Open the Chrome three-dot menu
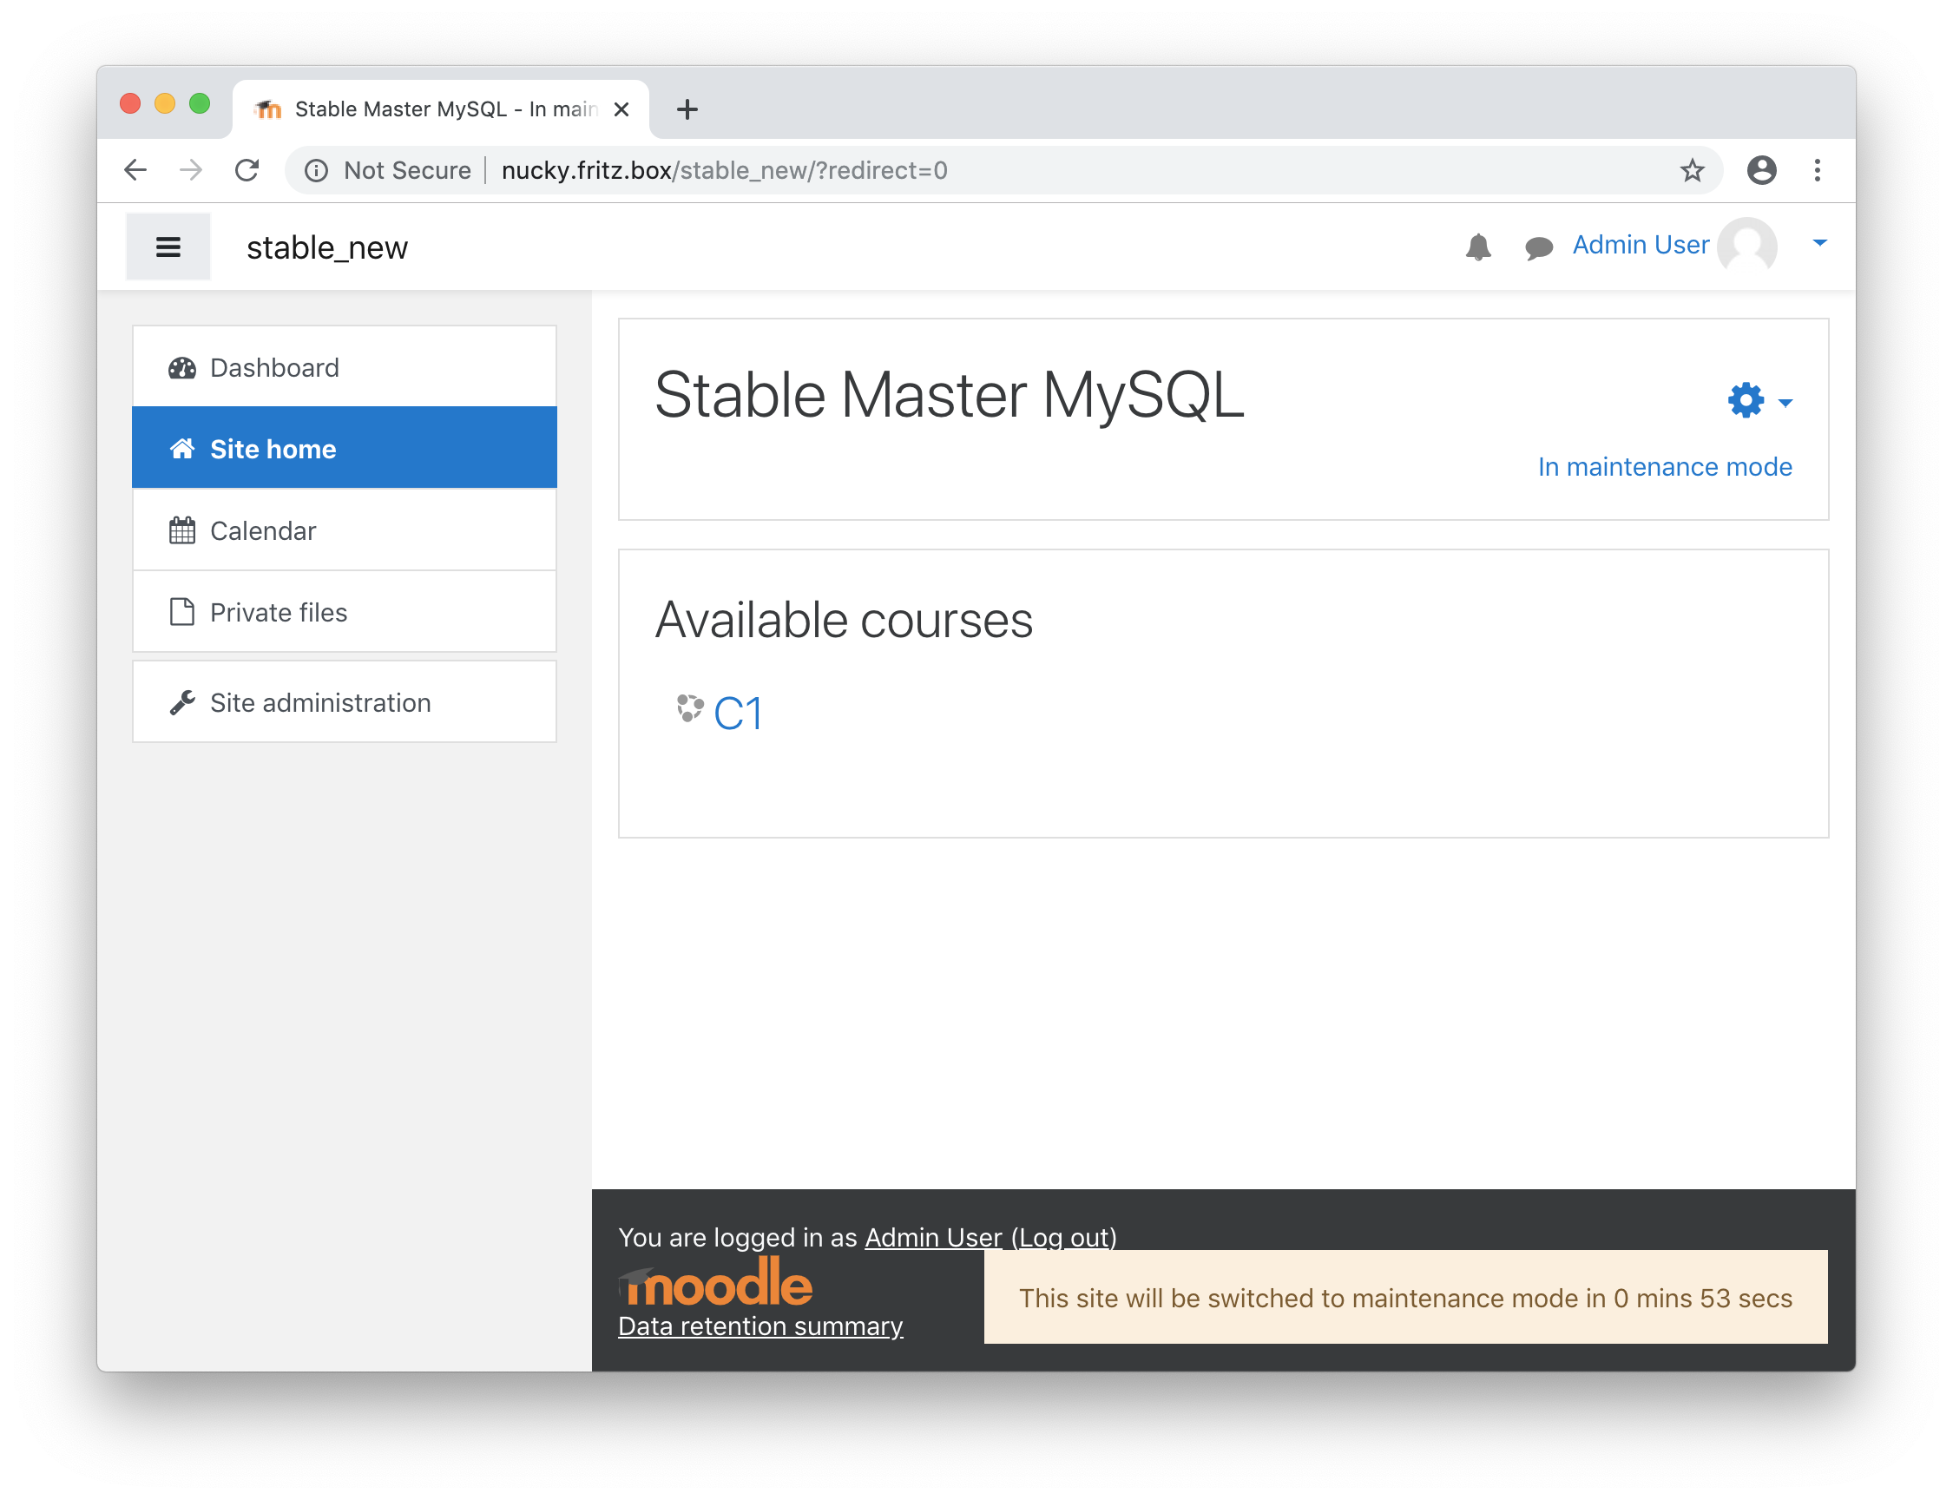This screenshot has width=1953, height=1500. click(1818, 169)
